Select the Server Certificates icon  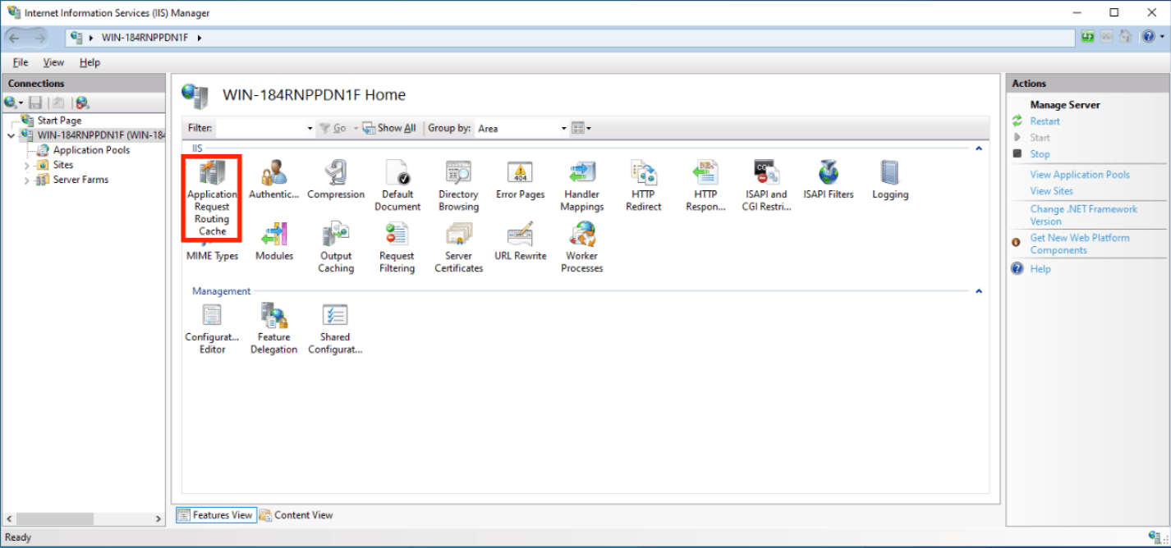click(x=458, y=248)
